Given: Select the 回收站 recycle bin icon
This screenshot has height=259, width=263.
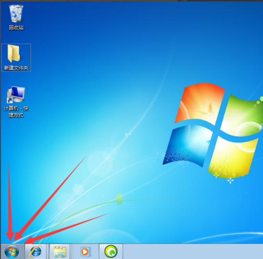Looking at the screenshot, I should point(16,13).
